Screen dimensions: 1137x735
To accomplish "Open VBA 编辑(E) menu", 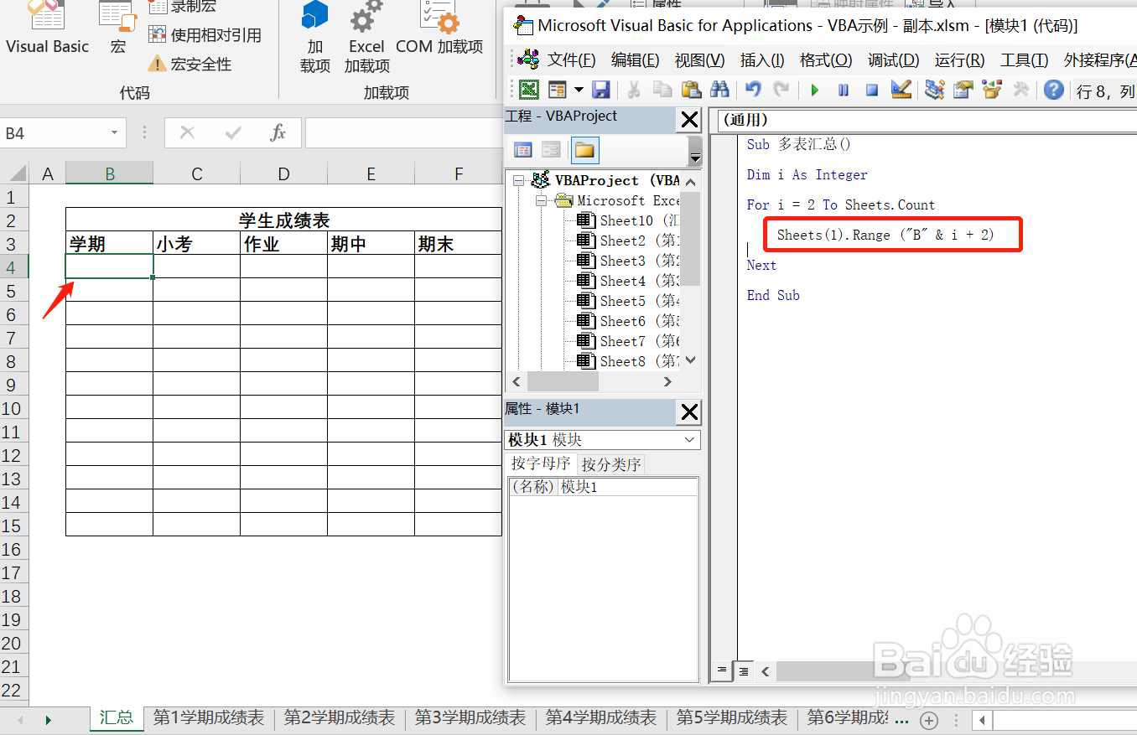I will point(635,60).
